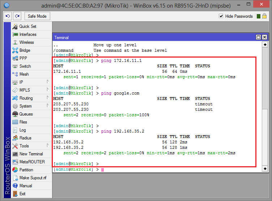Screen dimensions: 272x201
Task: Click the Terminal scrollbar up arrow
Action: [265, 45]
